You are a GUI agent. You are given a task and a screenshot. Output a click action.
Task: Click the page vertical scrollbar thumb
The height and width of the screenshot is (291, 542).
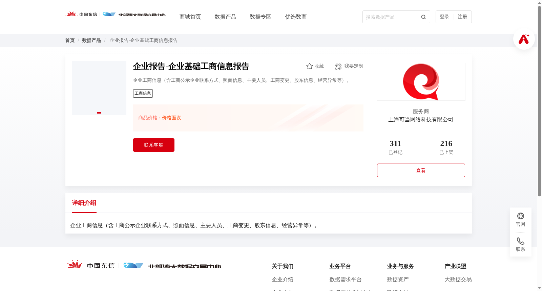(x=540, y=101)
